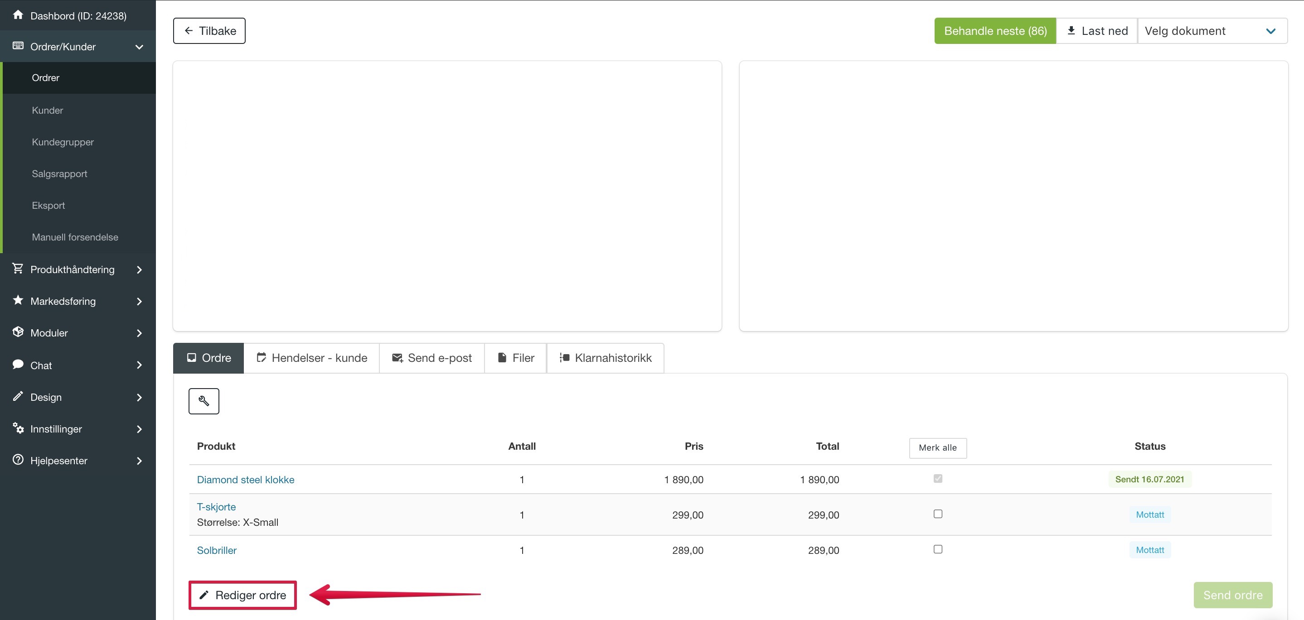The image size is (1304, 620).
Task: Click the Rediger ordre button
Action: click(242, 595)
